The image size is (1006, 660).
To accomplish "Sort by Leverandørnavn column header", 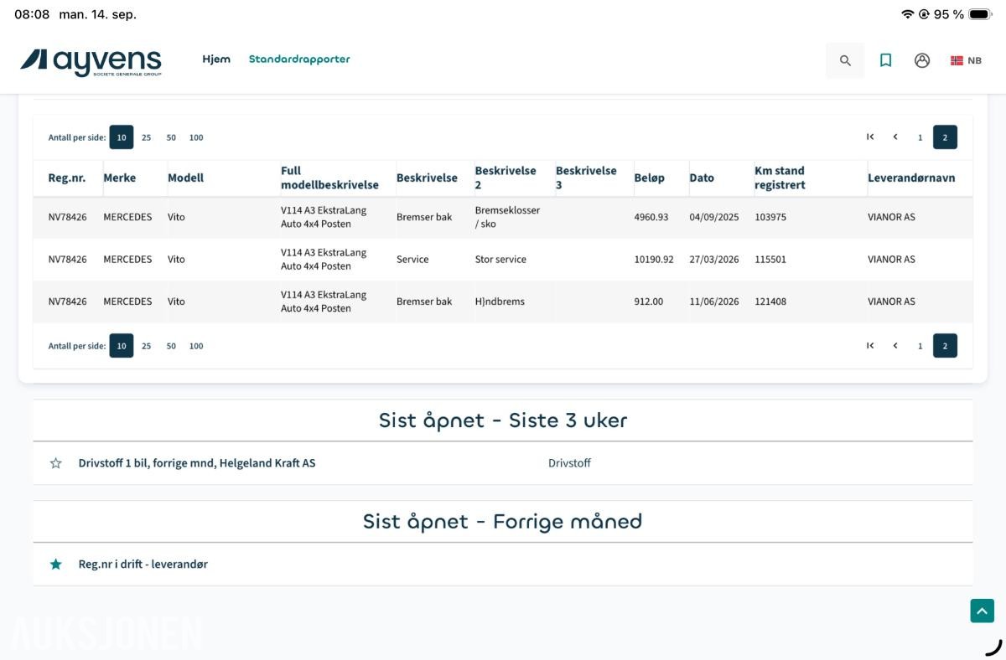I will click(911, 178).
